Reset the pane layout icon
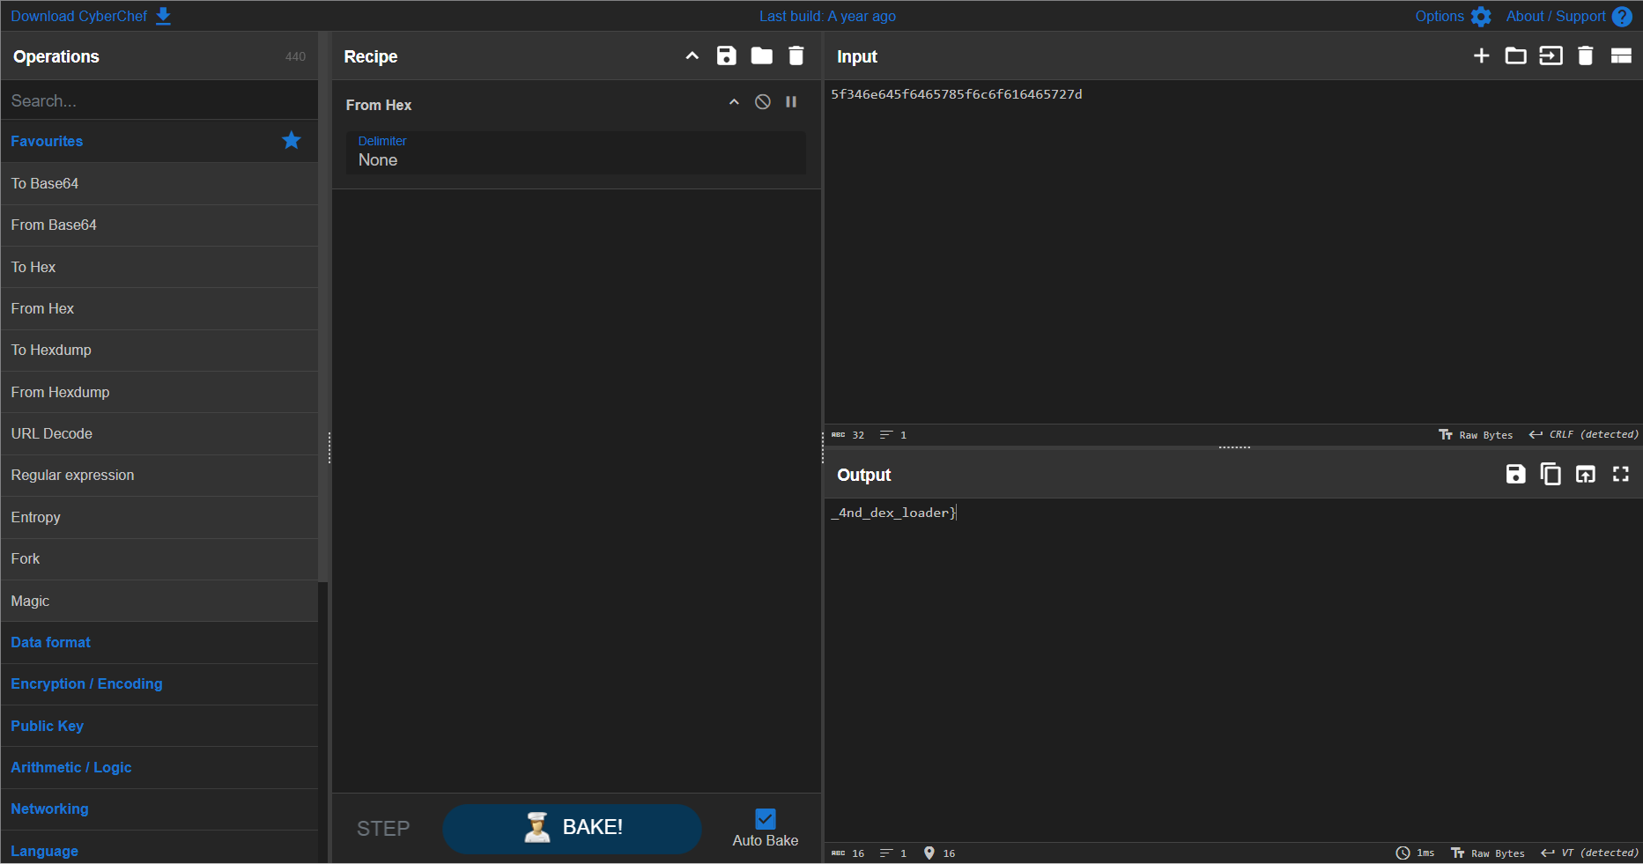Viewport: 1643px width, 864px height. click(x=1621, y=56)
